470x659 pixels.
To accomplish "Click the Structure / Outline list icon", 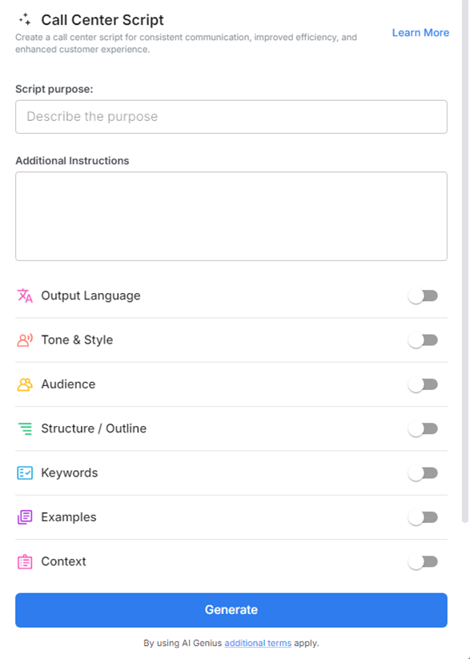I will click(x=25, y=428).
